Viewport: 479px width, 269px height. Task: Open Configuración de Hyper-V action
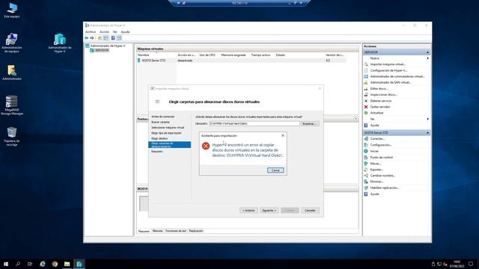point(388,70)
